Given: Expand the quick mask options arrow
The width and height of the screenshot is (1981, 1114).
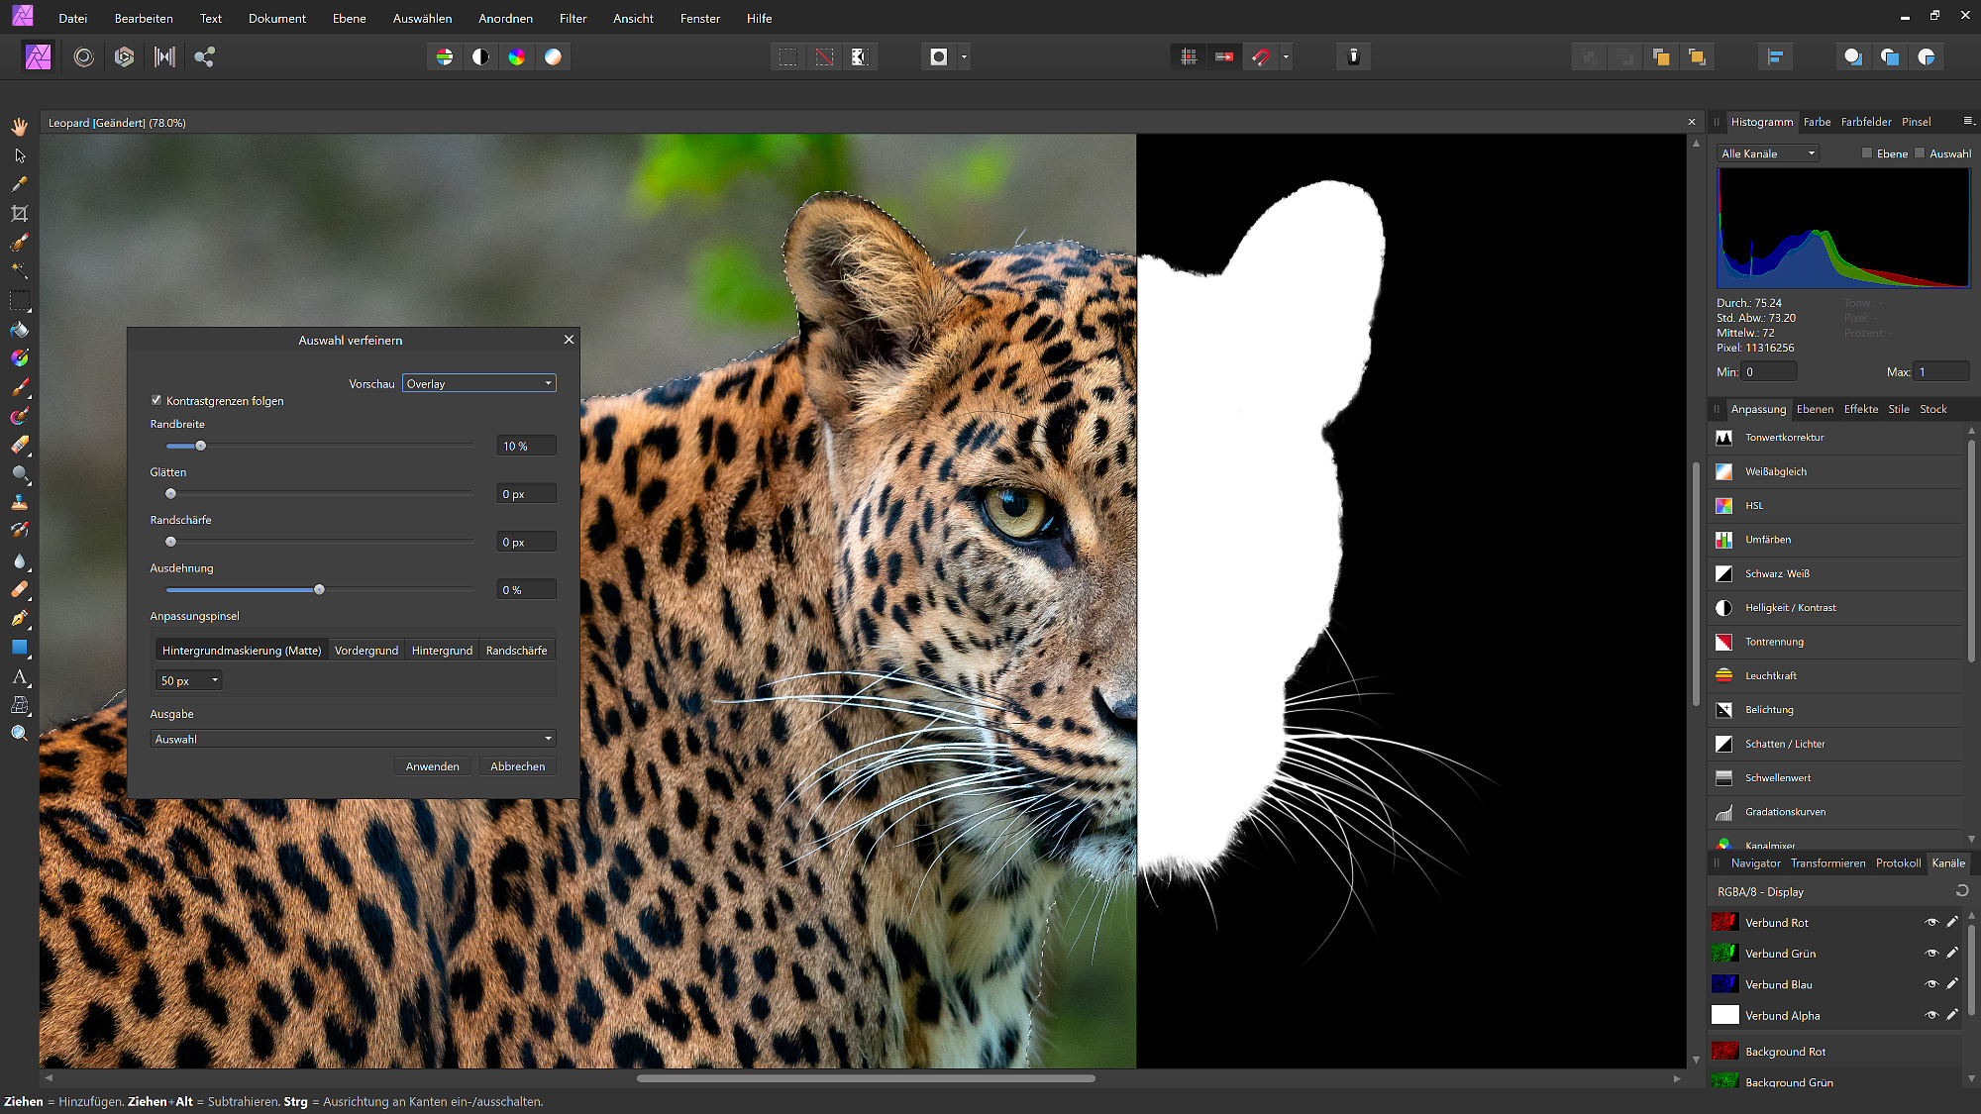Looking at the screenshot, I should 964,57.
